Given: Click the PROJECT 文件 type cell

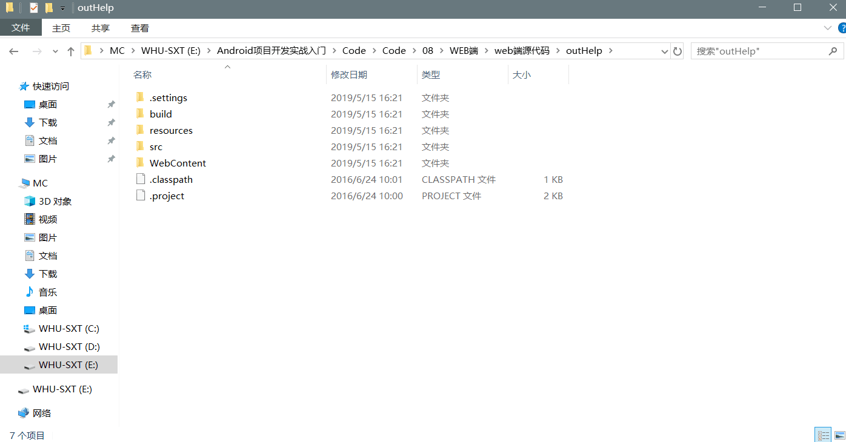Looking at the screenshot, I should (x=451, y=196).
